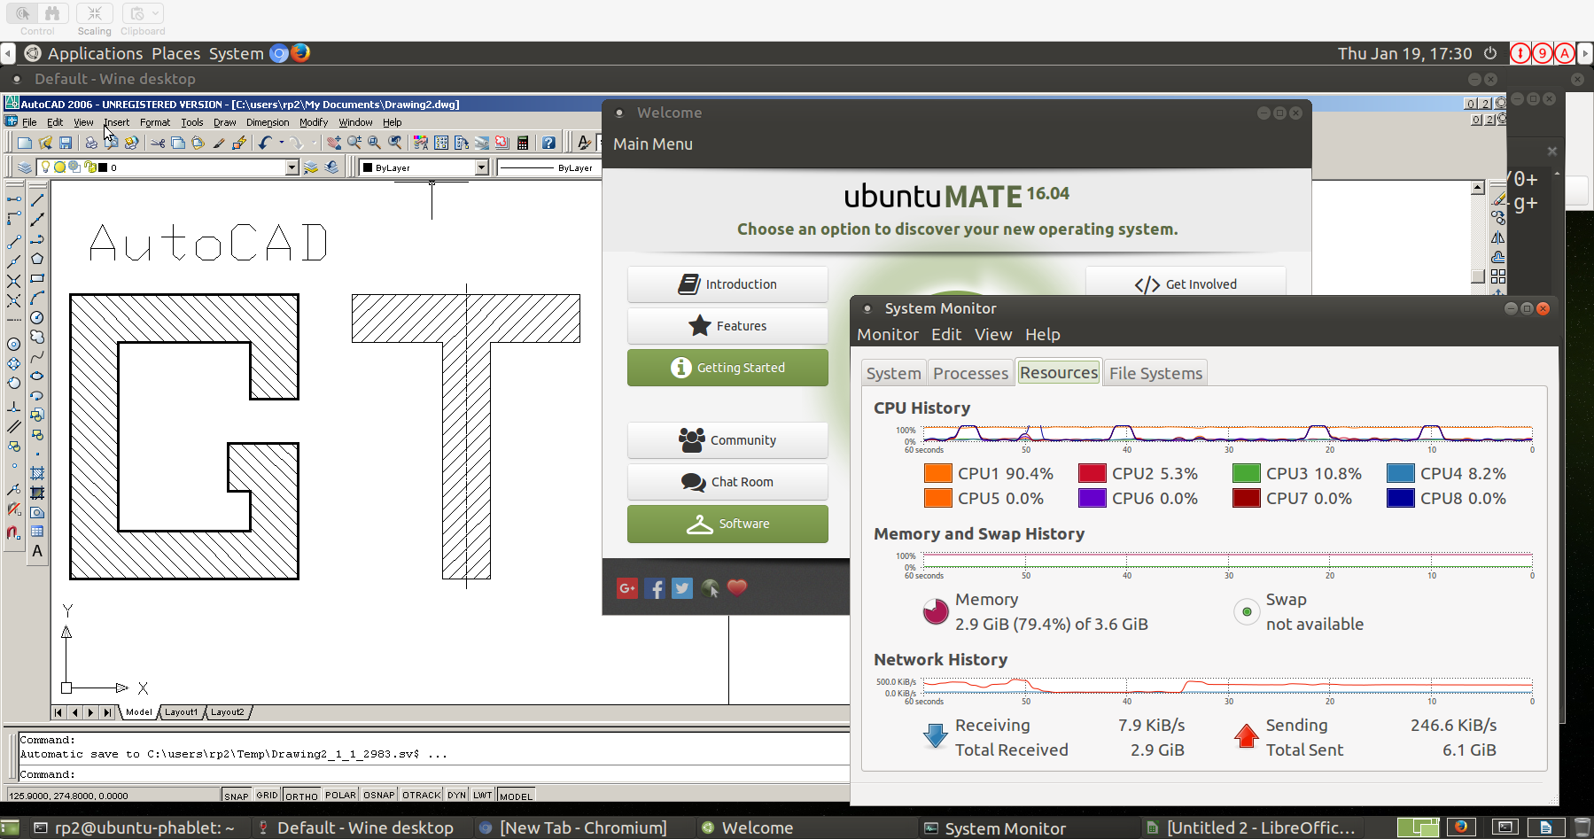Click the Getting Started button
The image size is (1594, 839).
(x=727, y=368)
